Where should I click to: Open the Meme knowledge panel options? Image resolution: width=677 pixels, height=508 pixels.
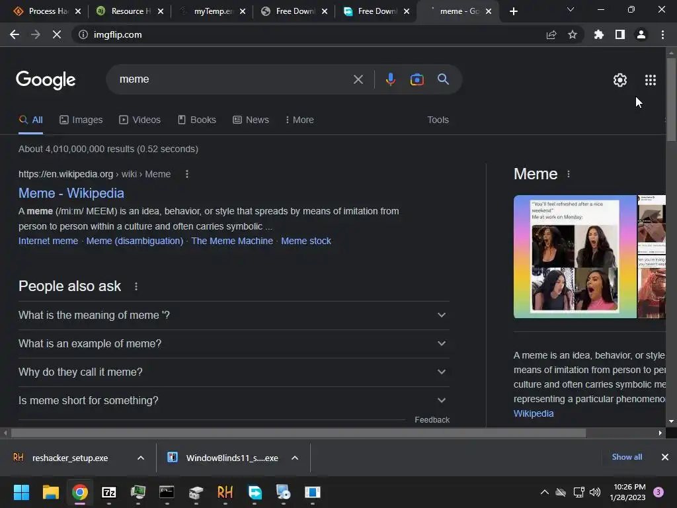tap(568, 174)
